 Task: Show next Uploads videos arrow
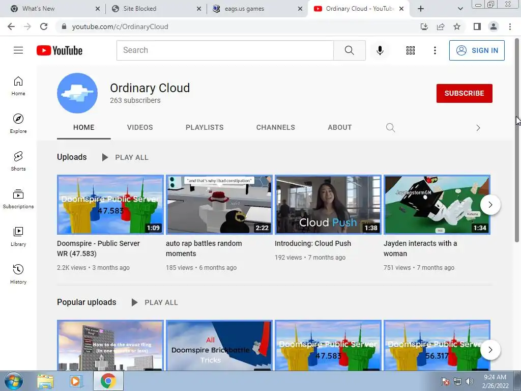490,205
